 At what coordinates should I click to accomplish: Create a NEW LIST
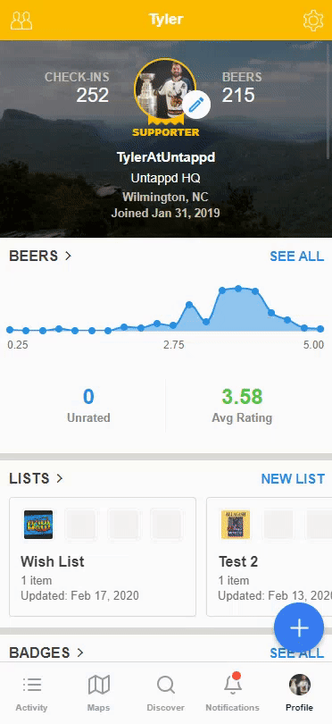point(293,479)
